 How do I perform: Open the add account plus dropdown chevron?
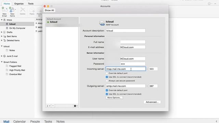point(50,106)
